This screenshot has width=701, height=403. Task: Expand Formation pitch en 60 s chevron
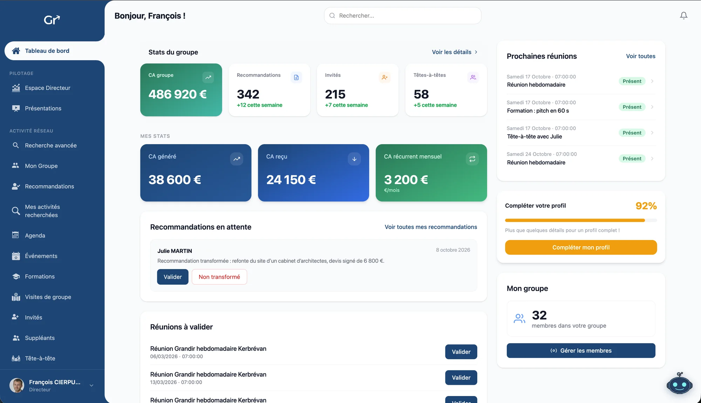click(652, 107)
